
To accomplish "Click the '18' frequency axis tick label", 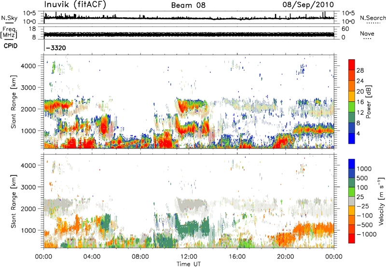I will tap(32, 29).
